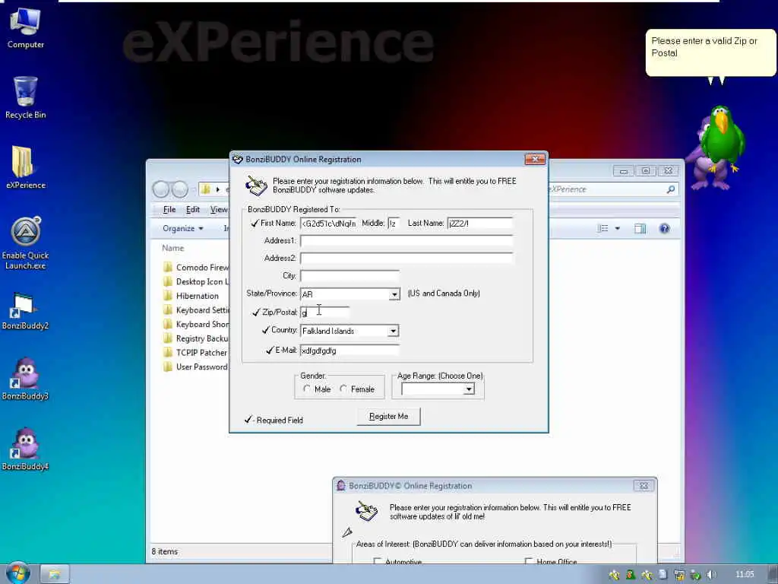Close the lower BonziBUDDY registration window
The width and height of the screenshot is (778, 584).
[x=644, y=486]
